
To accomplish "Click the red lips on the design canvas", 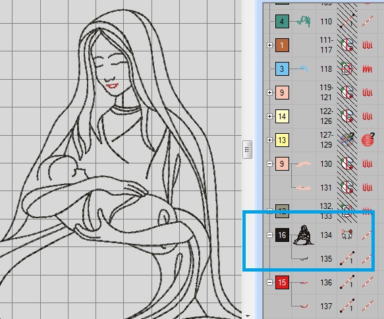I will coord(113,86).
